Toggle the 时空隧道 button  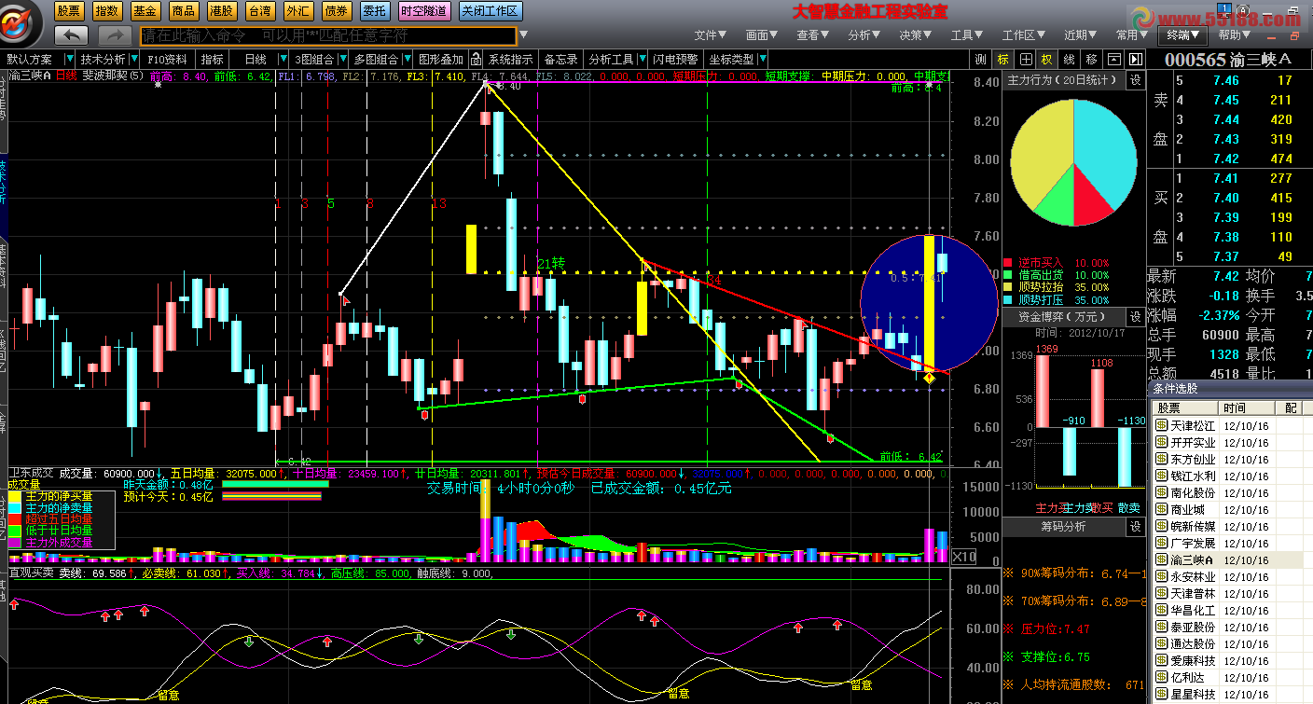tap(424, 11)
